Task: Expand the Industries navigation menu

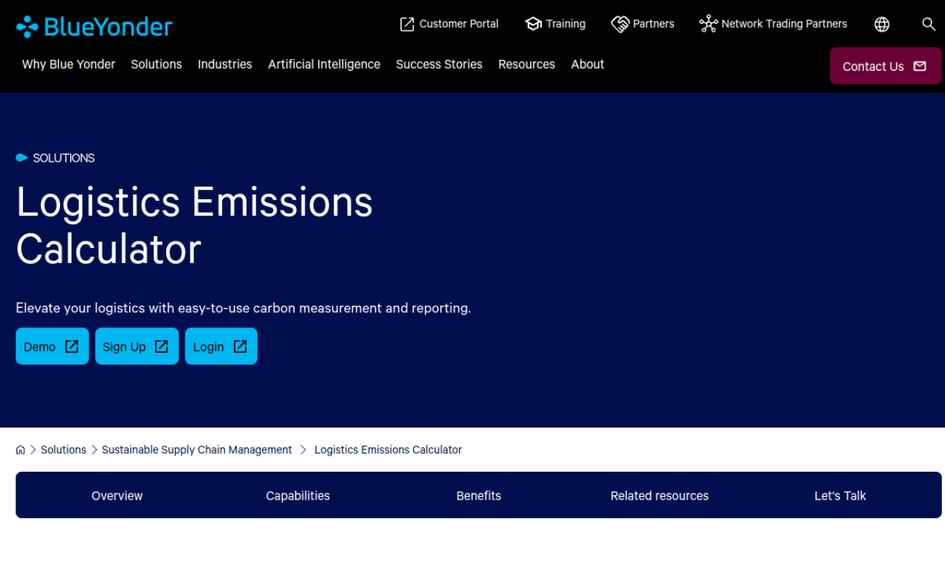Action: (224, 64)
